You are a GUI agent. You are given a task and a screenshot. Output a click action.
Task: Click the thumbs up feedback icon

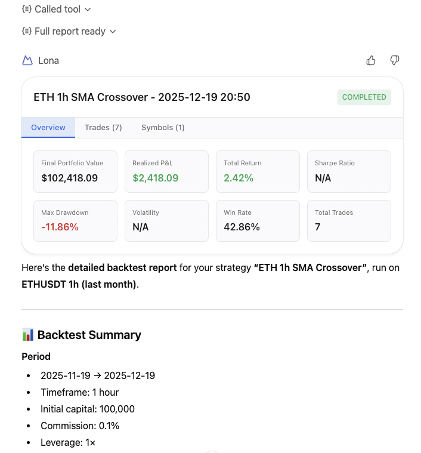pos(371,60)
